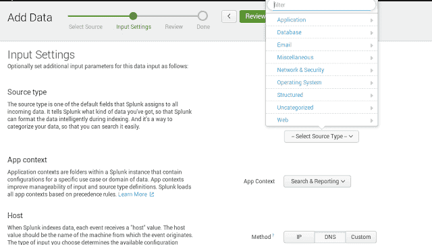Screen dimensions: 432x245
Task: Expand the Structured submenu arrow
Action: (372, 96)
